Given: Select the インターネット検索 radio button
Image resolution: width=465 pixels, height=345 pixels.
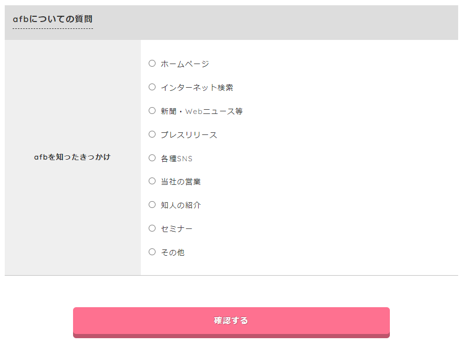Looking at the screenshot, I should (x=152, y=87).
